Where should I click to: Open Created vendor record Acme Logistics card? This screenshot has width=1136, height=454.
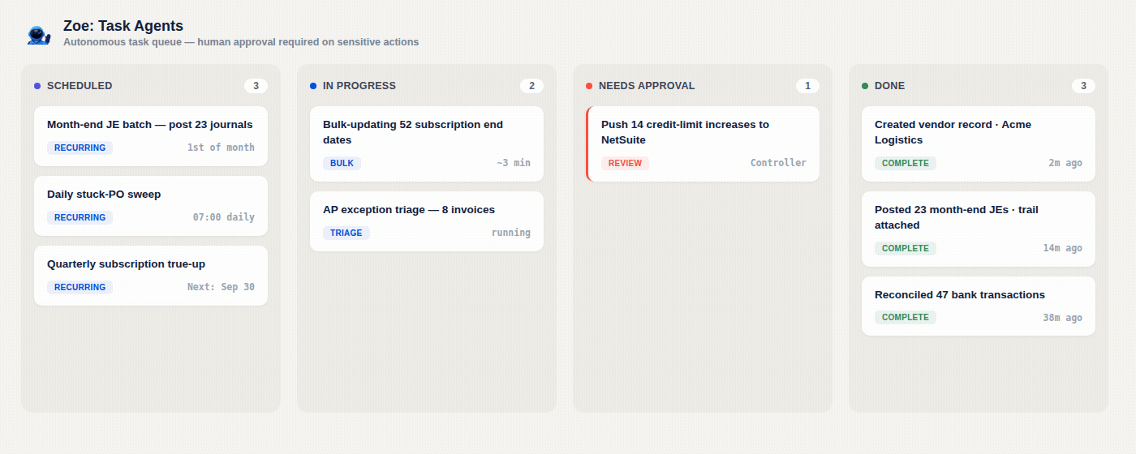click(x=979, y=143)
